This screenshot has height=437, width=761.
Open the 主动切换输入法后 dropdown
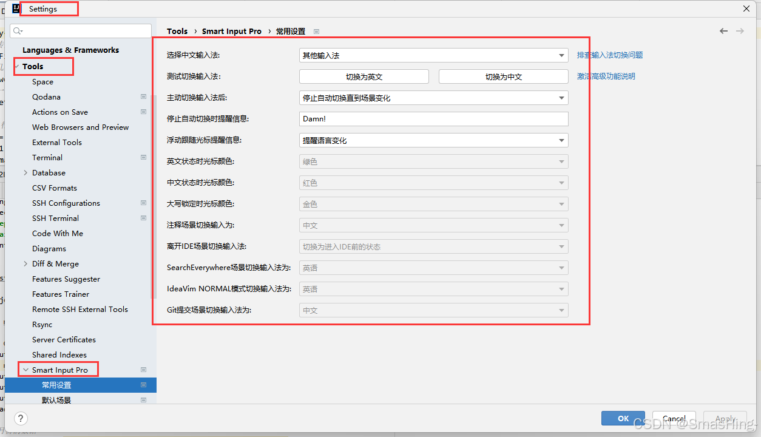pos(562,97)
